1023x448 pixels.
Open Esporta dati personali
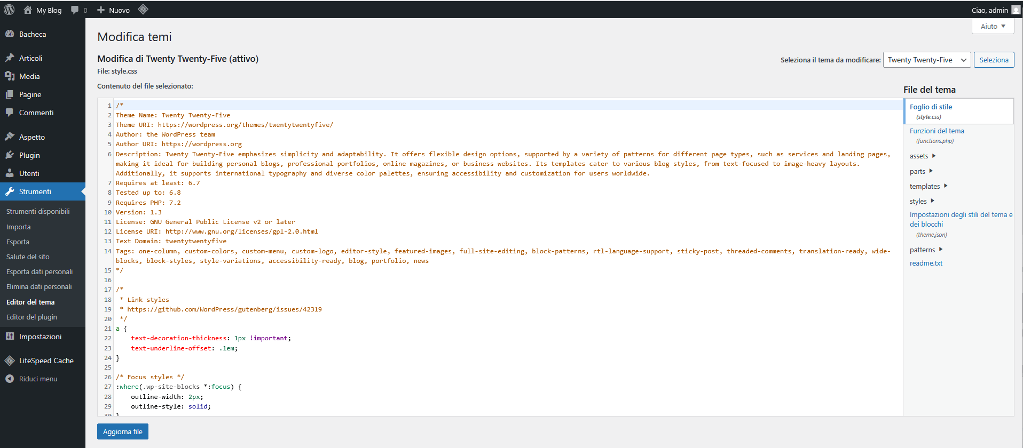[40, 271]
